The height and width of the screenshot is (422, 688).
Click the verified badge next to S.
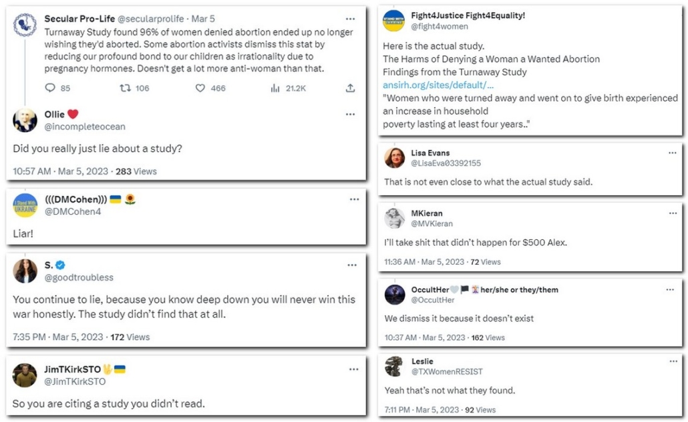[60, 265]
